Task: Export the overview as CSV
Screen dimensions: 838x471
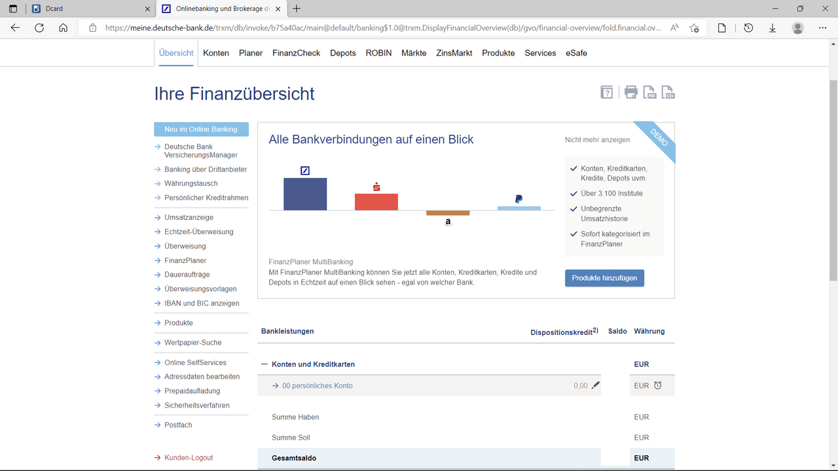Action: 668,92
